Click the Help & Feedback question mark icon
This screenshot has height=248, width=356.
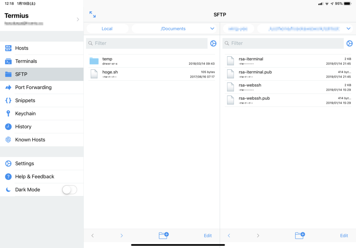[x=8, y=177]
